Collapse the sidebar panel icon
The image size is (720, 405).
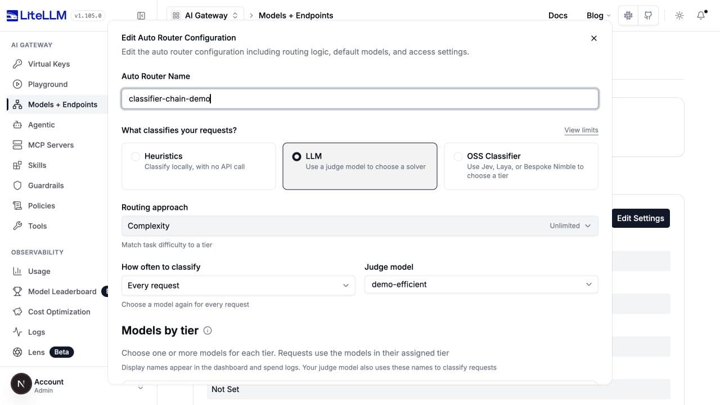click(x=141, y=16)
